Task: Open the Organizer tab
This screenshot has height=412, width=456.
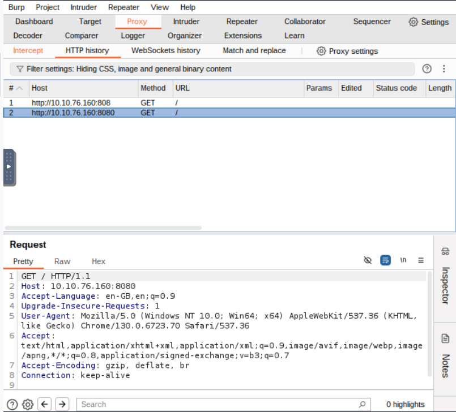Action: coord(184,36)
